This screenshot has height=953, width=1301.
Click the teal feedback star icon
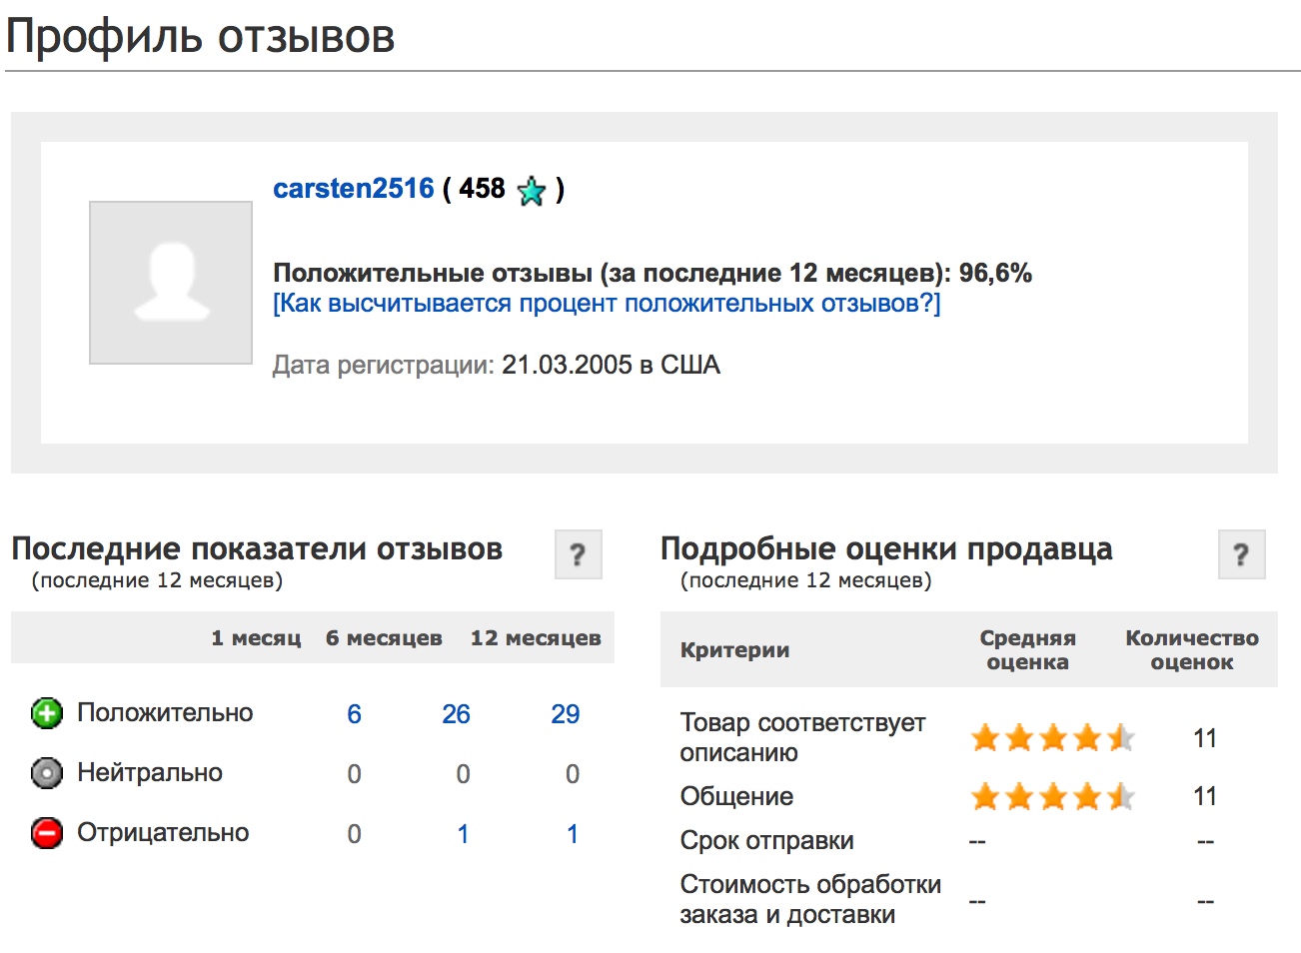pos(532,190)
